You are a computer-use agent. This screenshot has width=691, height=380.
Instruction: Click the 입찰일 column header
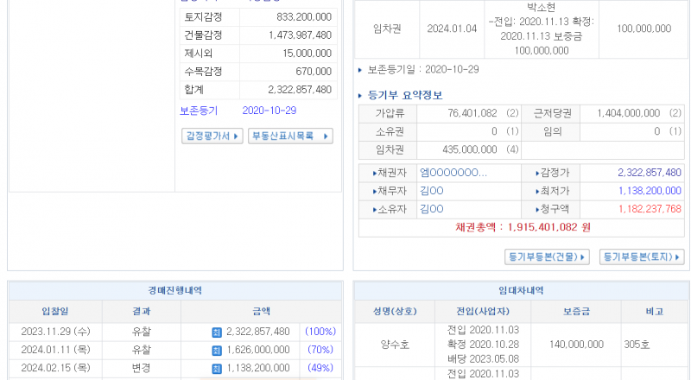[55, 312]
